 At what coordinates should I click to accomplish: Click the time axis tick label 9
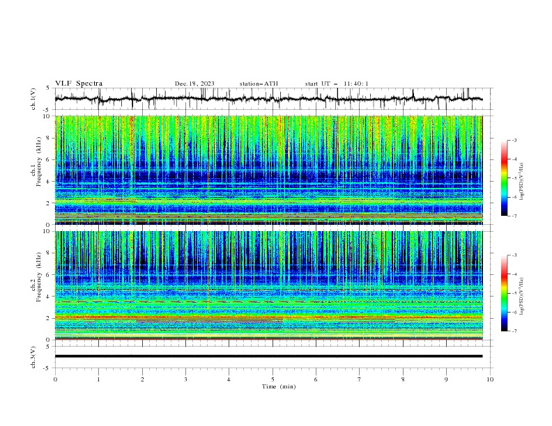(446, 379)
